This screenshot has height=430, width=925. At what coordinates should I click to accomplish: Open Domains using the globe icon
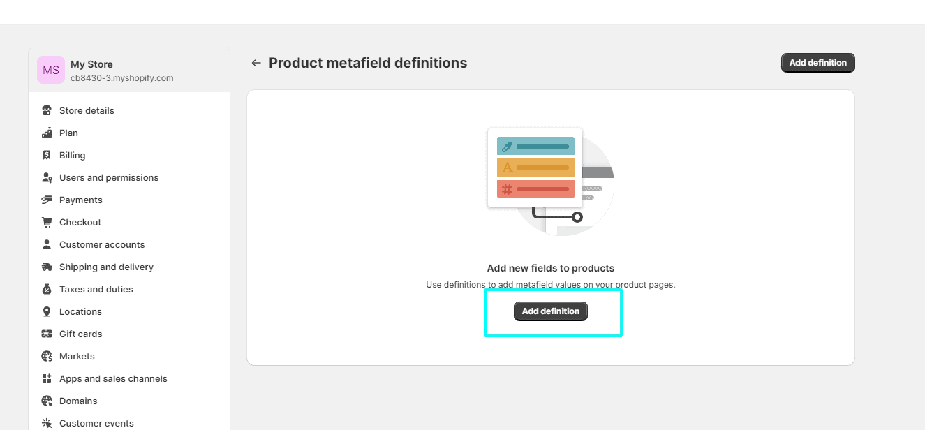click(47, 401)
